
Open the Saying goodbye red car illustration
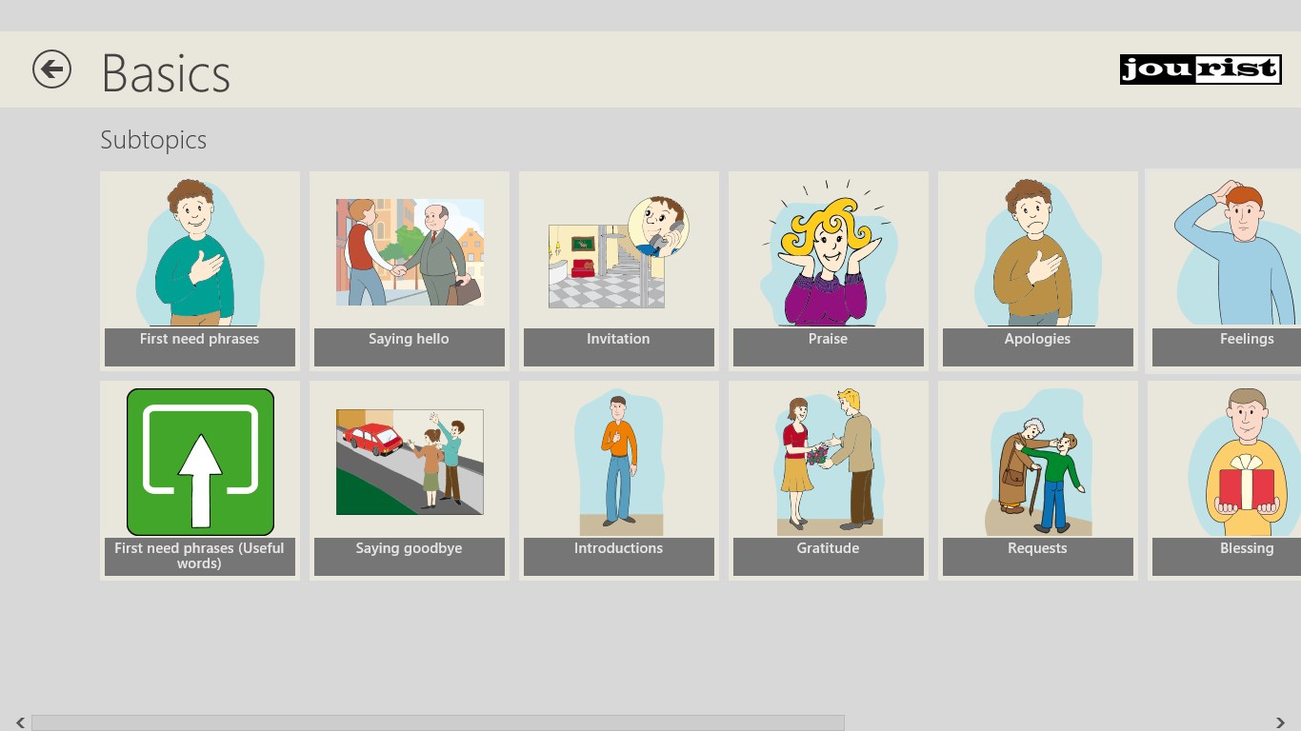410,462
